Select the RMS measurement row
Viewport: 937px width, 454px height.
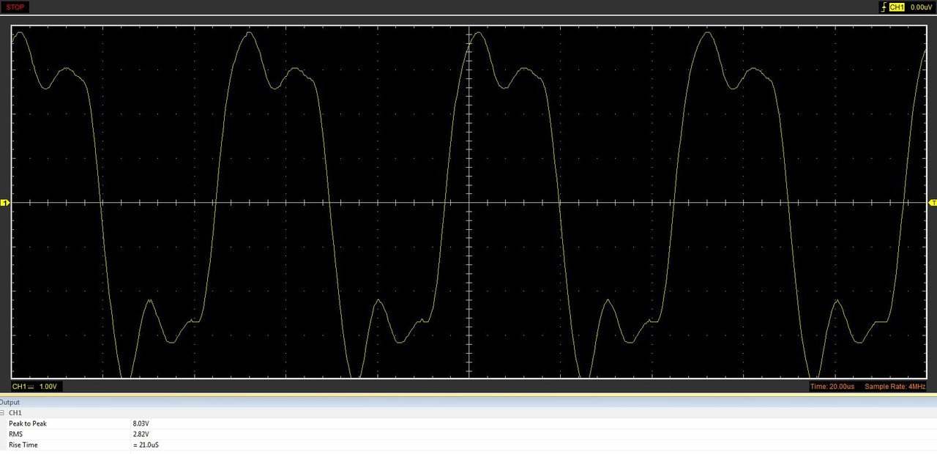468,434
